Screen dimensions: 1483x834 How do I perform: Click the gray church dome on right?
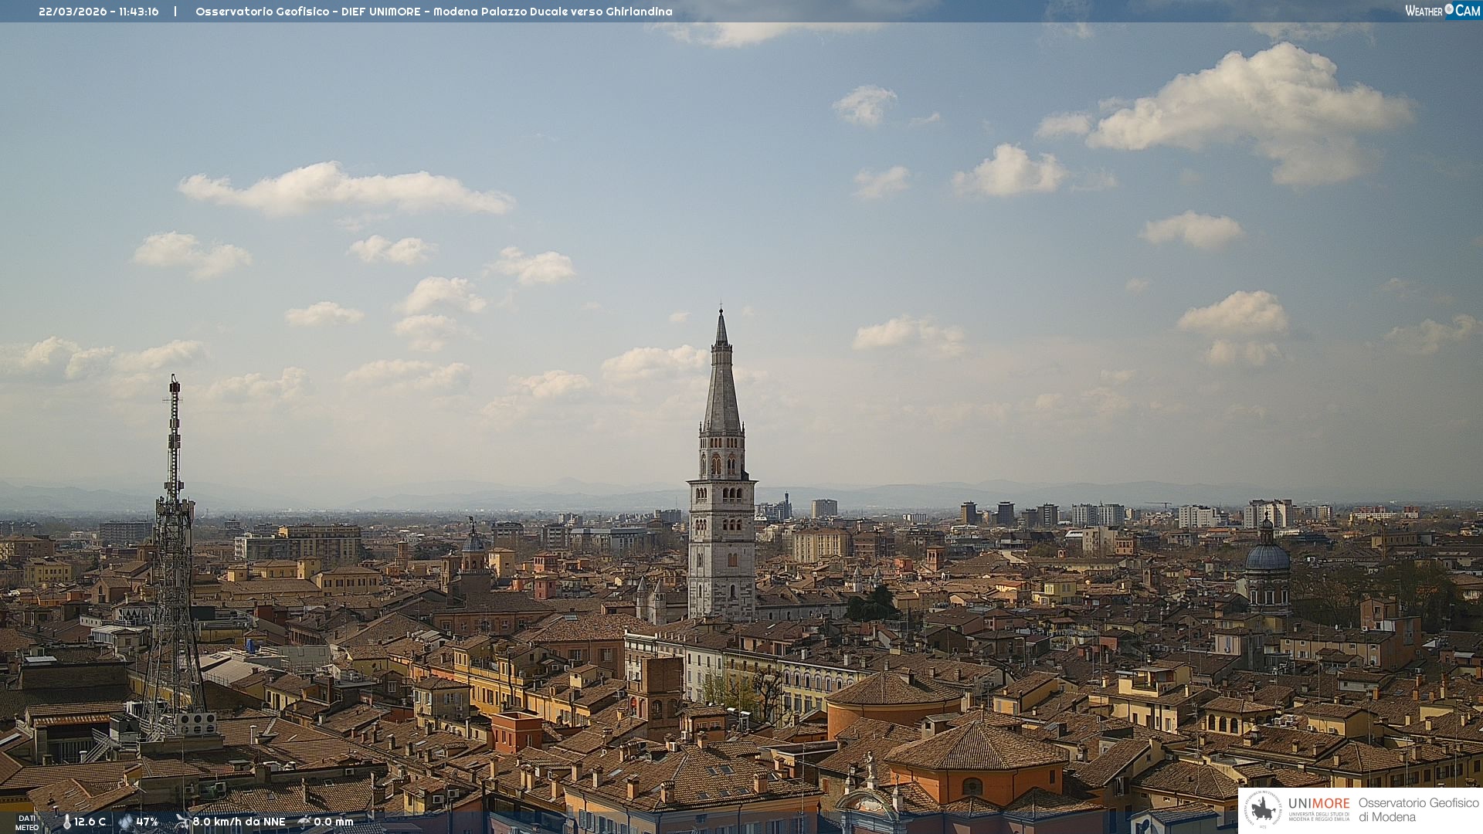[1267, 558]
